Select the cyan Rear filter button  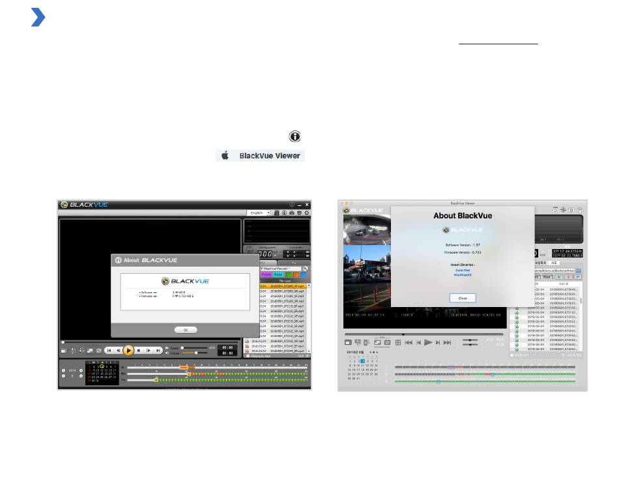click(278, 275)
